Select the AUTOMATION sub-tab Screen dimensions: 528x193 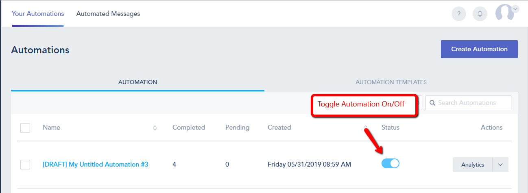tap(137, 82)
